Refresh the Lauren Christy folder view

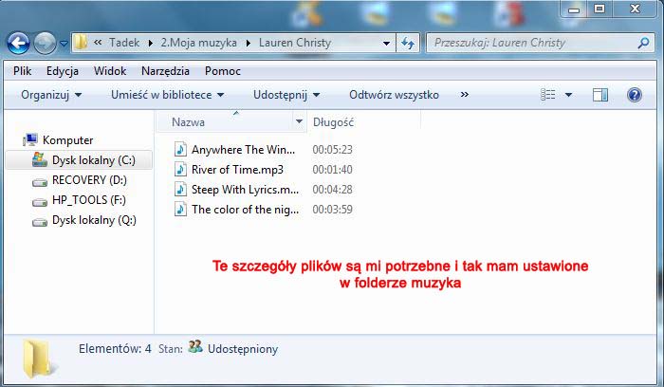click(408, 43)
